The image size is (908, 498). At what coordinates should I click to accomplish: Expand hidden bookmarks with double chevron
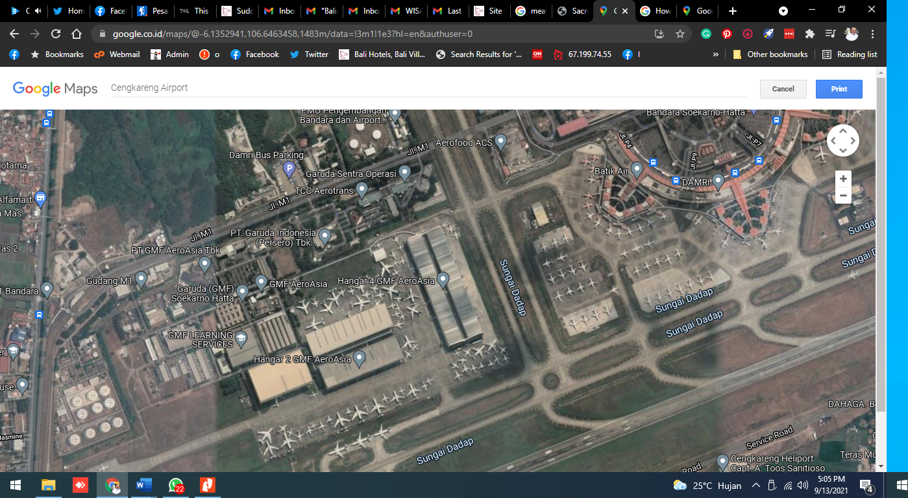(716, 54)
